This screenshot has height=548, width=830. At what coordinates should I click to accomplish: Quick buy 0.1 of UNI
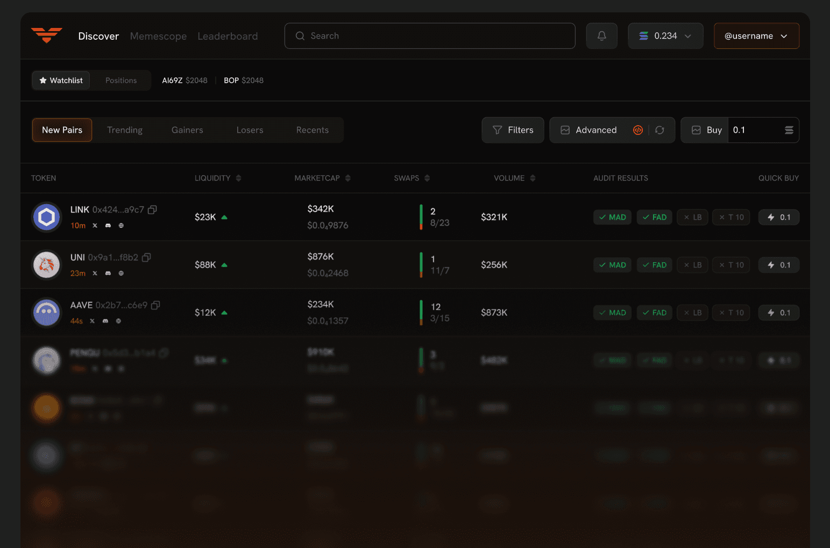click(x=778, y=265)
